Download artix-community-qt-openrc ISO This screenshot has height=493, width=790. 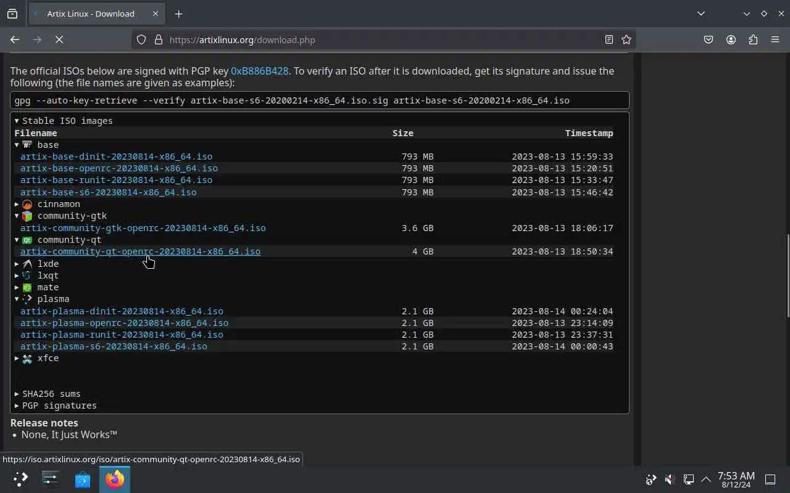pos(140,251)
